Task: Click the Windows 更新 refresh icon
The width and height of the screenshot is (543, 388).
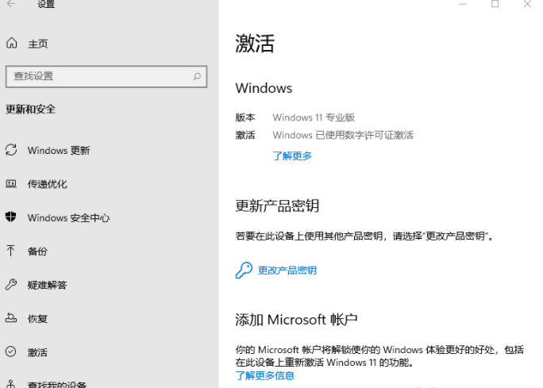Action: point(11,150)
